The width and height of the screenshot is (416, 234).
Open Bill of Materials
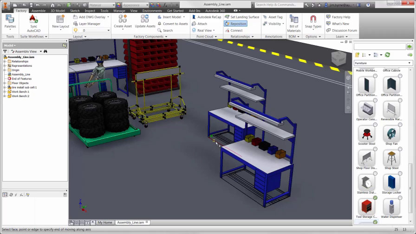294,23
